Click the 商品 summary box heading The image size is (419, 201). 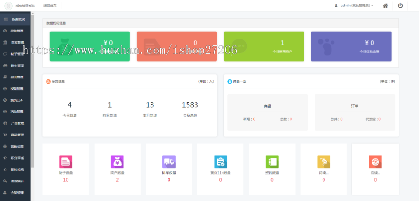point(268,106)
